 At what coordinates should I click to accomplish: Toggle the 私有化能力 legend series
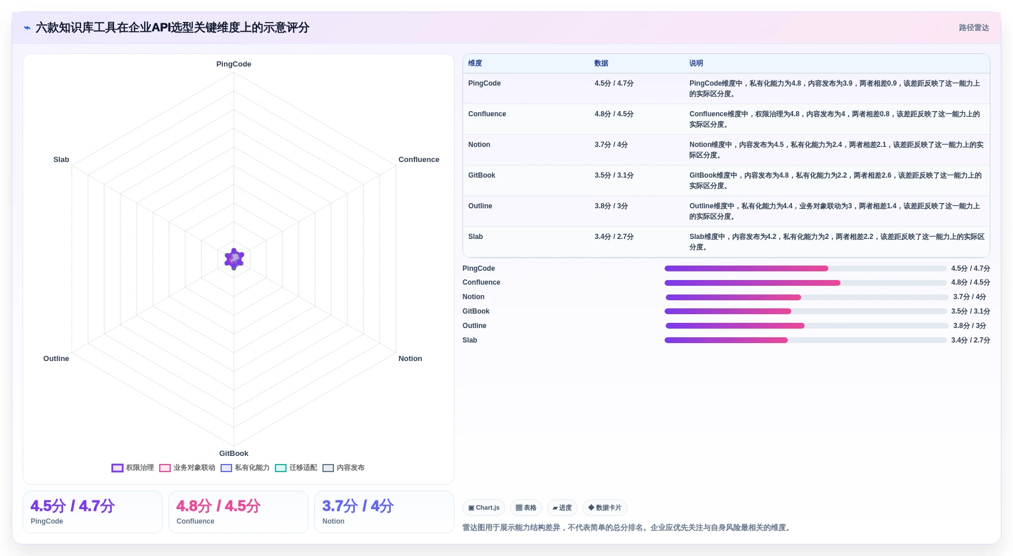(x=245, y=467)
